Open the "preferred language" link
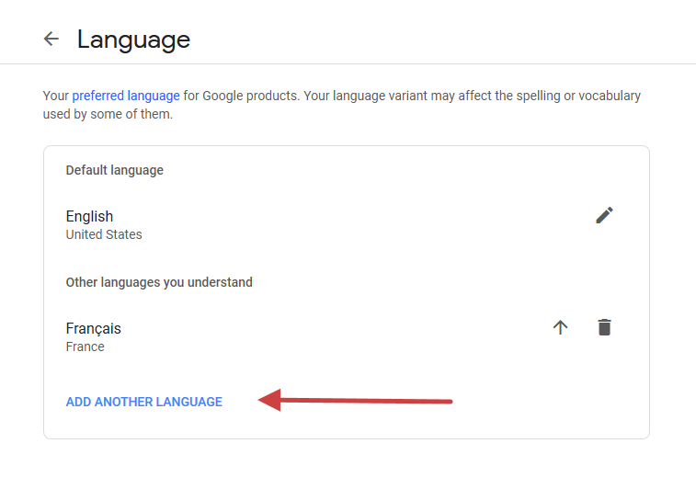Screen dimensions: 696x500 pos(126,96)
